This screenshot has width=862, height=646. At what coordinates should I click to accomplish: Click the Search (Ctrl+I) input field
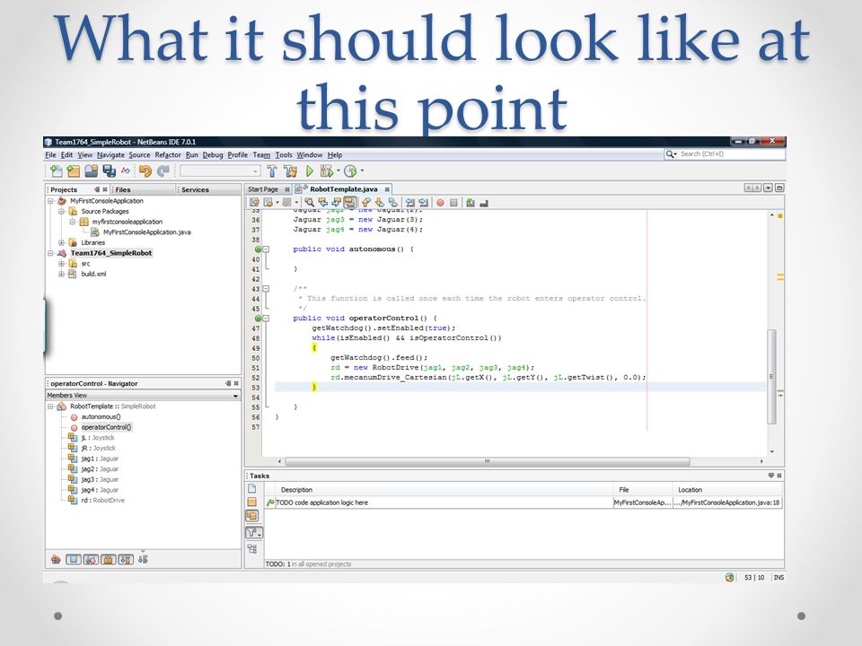pyautogui.click(x=726, y=154)
